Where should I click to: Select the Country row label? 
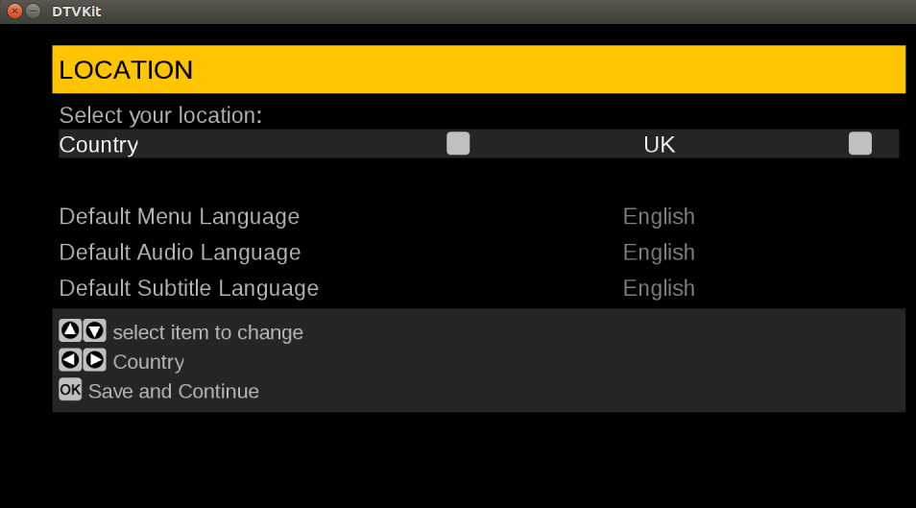pos(99,145)
